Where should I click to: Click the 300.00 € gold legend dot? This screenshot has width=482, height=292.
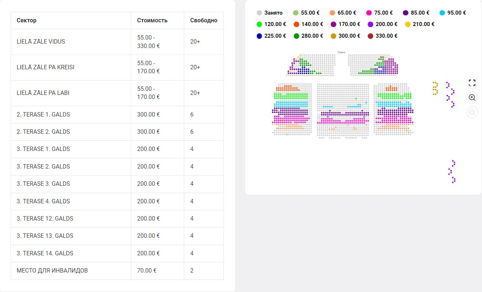point(333,36)
